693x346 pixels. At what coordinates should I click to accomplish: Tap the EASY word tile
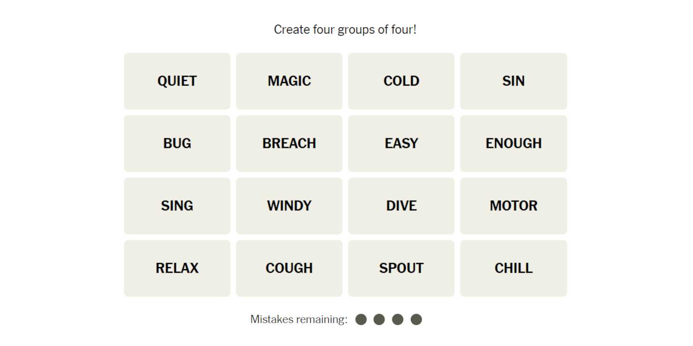point(401,143)
